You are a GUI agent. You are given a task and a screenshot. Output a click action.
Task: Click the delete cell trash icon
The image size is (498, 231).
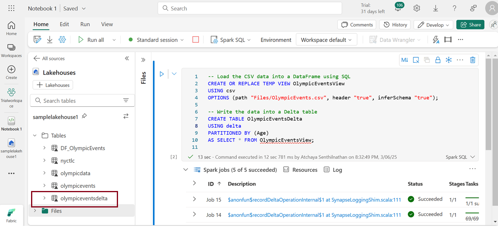(473, 60)
